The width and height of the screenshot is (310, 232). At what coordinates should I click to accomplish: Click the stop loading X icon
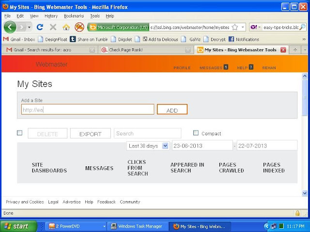(x=53, y=27)
